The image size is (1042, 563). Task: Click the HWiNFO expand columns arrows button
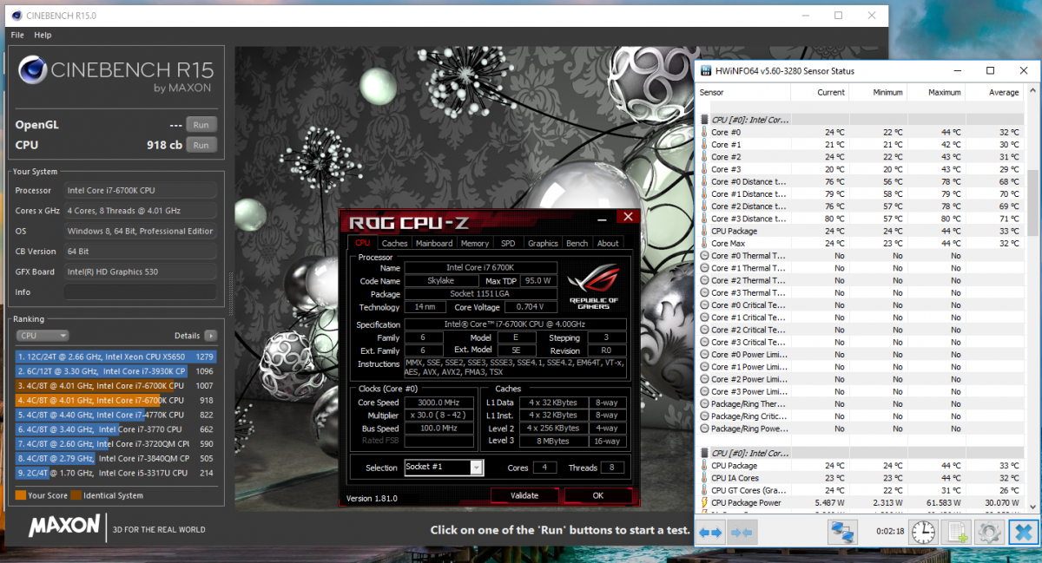pos(710,532)
